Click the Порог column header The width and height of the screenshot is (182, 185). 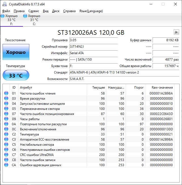click(x=136, y=88)
